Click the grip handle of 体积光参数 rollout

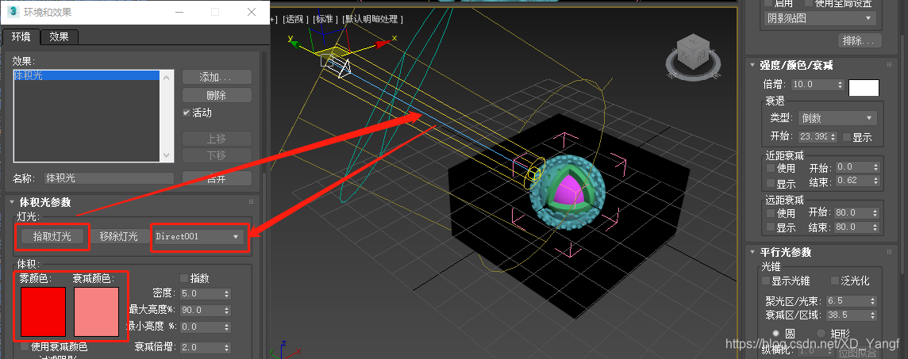[252, 202]
